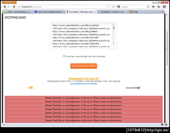Close the momothedog tab
Viewport: 170px width, 133px height.
[32, 12]
